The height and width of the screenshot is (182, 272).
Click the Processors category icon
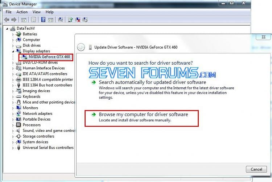(18, 125)
